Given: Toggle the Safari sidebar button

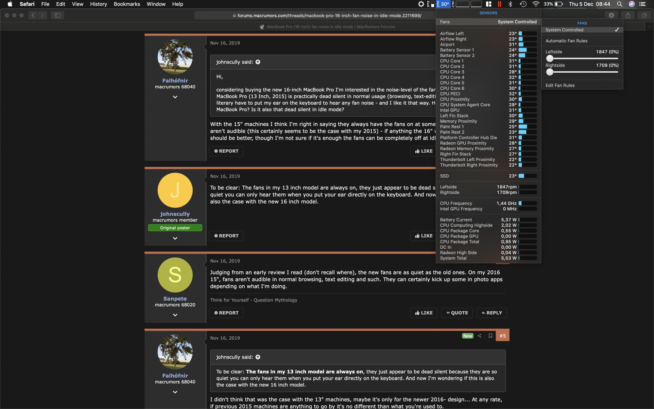Looking at the screenshot, I should 58,15.
